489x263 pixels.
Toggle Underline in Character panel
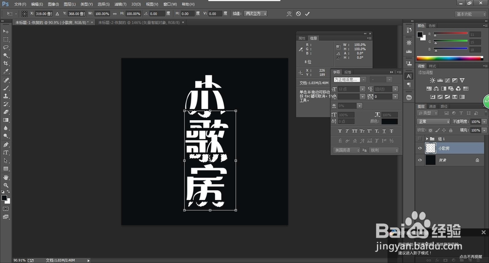point(384,131)
